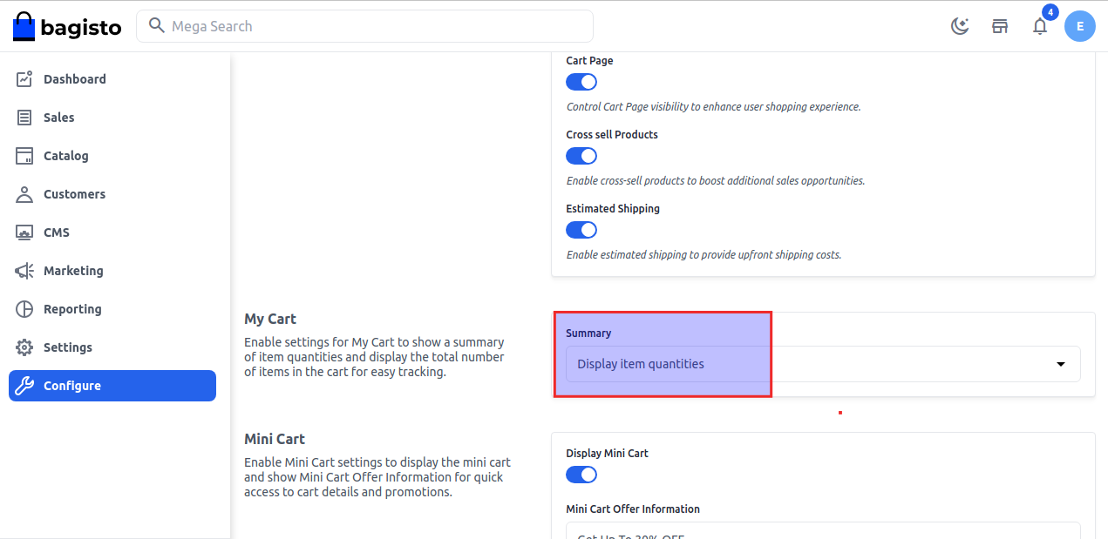The image size is (1108, 539).
Task: Go to Catalog menu
Action: pyautogui.click(x=65, y=156)
